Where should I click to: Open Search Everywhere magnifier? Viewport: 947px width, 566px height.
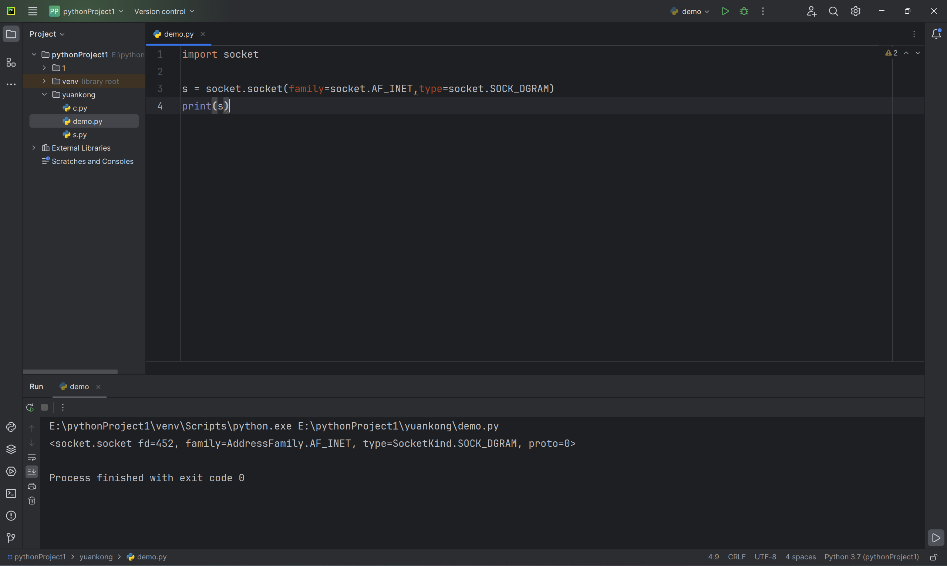833,11
